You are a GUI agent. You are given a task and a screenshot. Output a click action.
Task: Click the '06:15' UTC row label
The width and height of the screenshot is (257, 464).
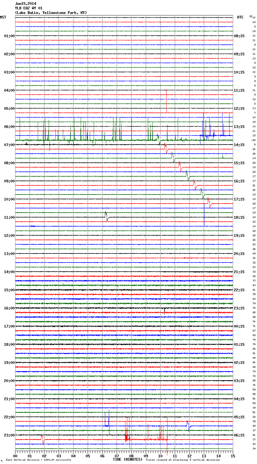pos(239,435)
